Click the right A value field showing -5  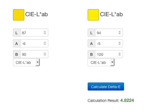(x=109, y=43)
